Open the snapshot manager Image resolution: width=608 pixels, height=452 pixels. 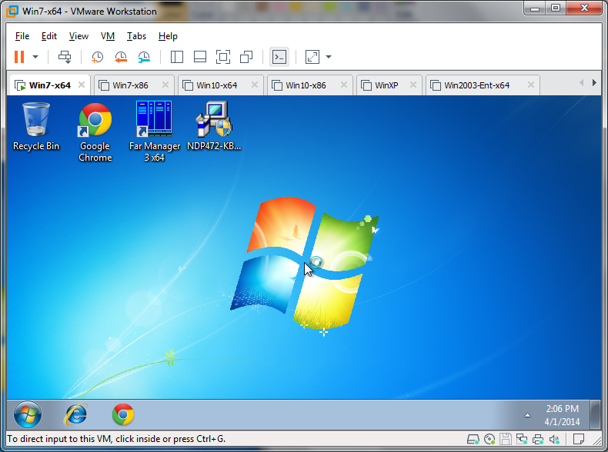click(x=144, y=57)
